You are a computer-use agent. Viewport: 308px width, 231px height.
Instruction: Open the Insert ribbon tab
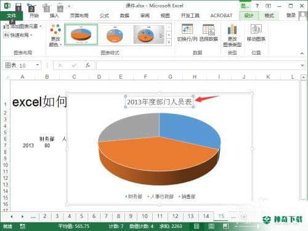54,15
